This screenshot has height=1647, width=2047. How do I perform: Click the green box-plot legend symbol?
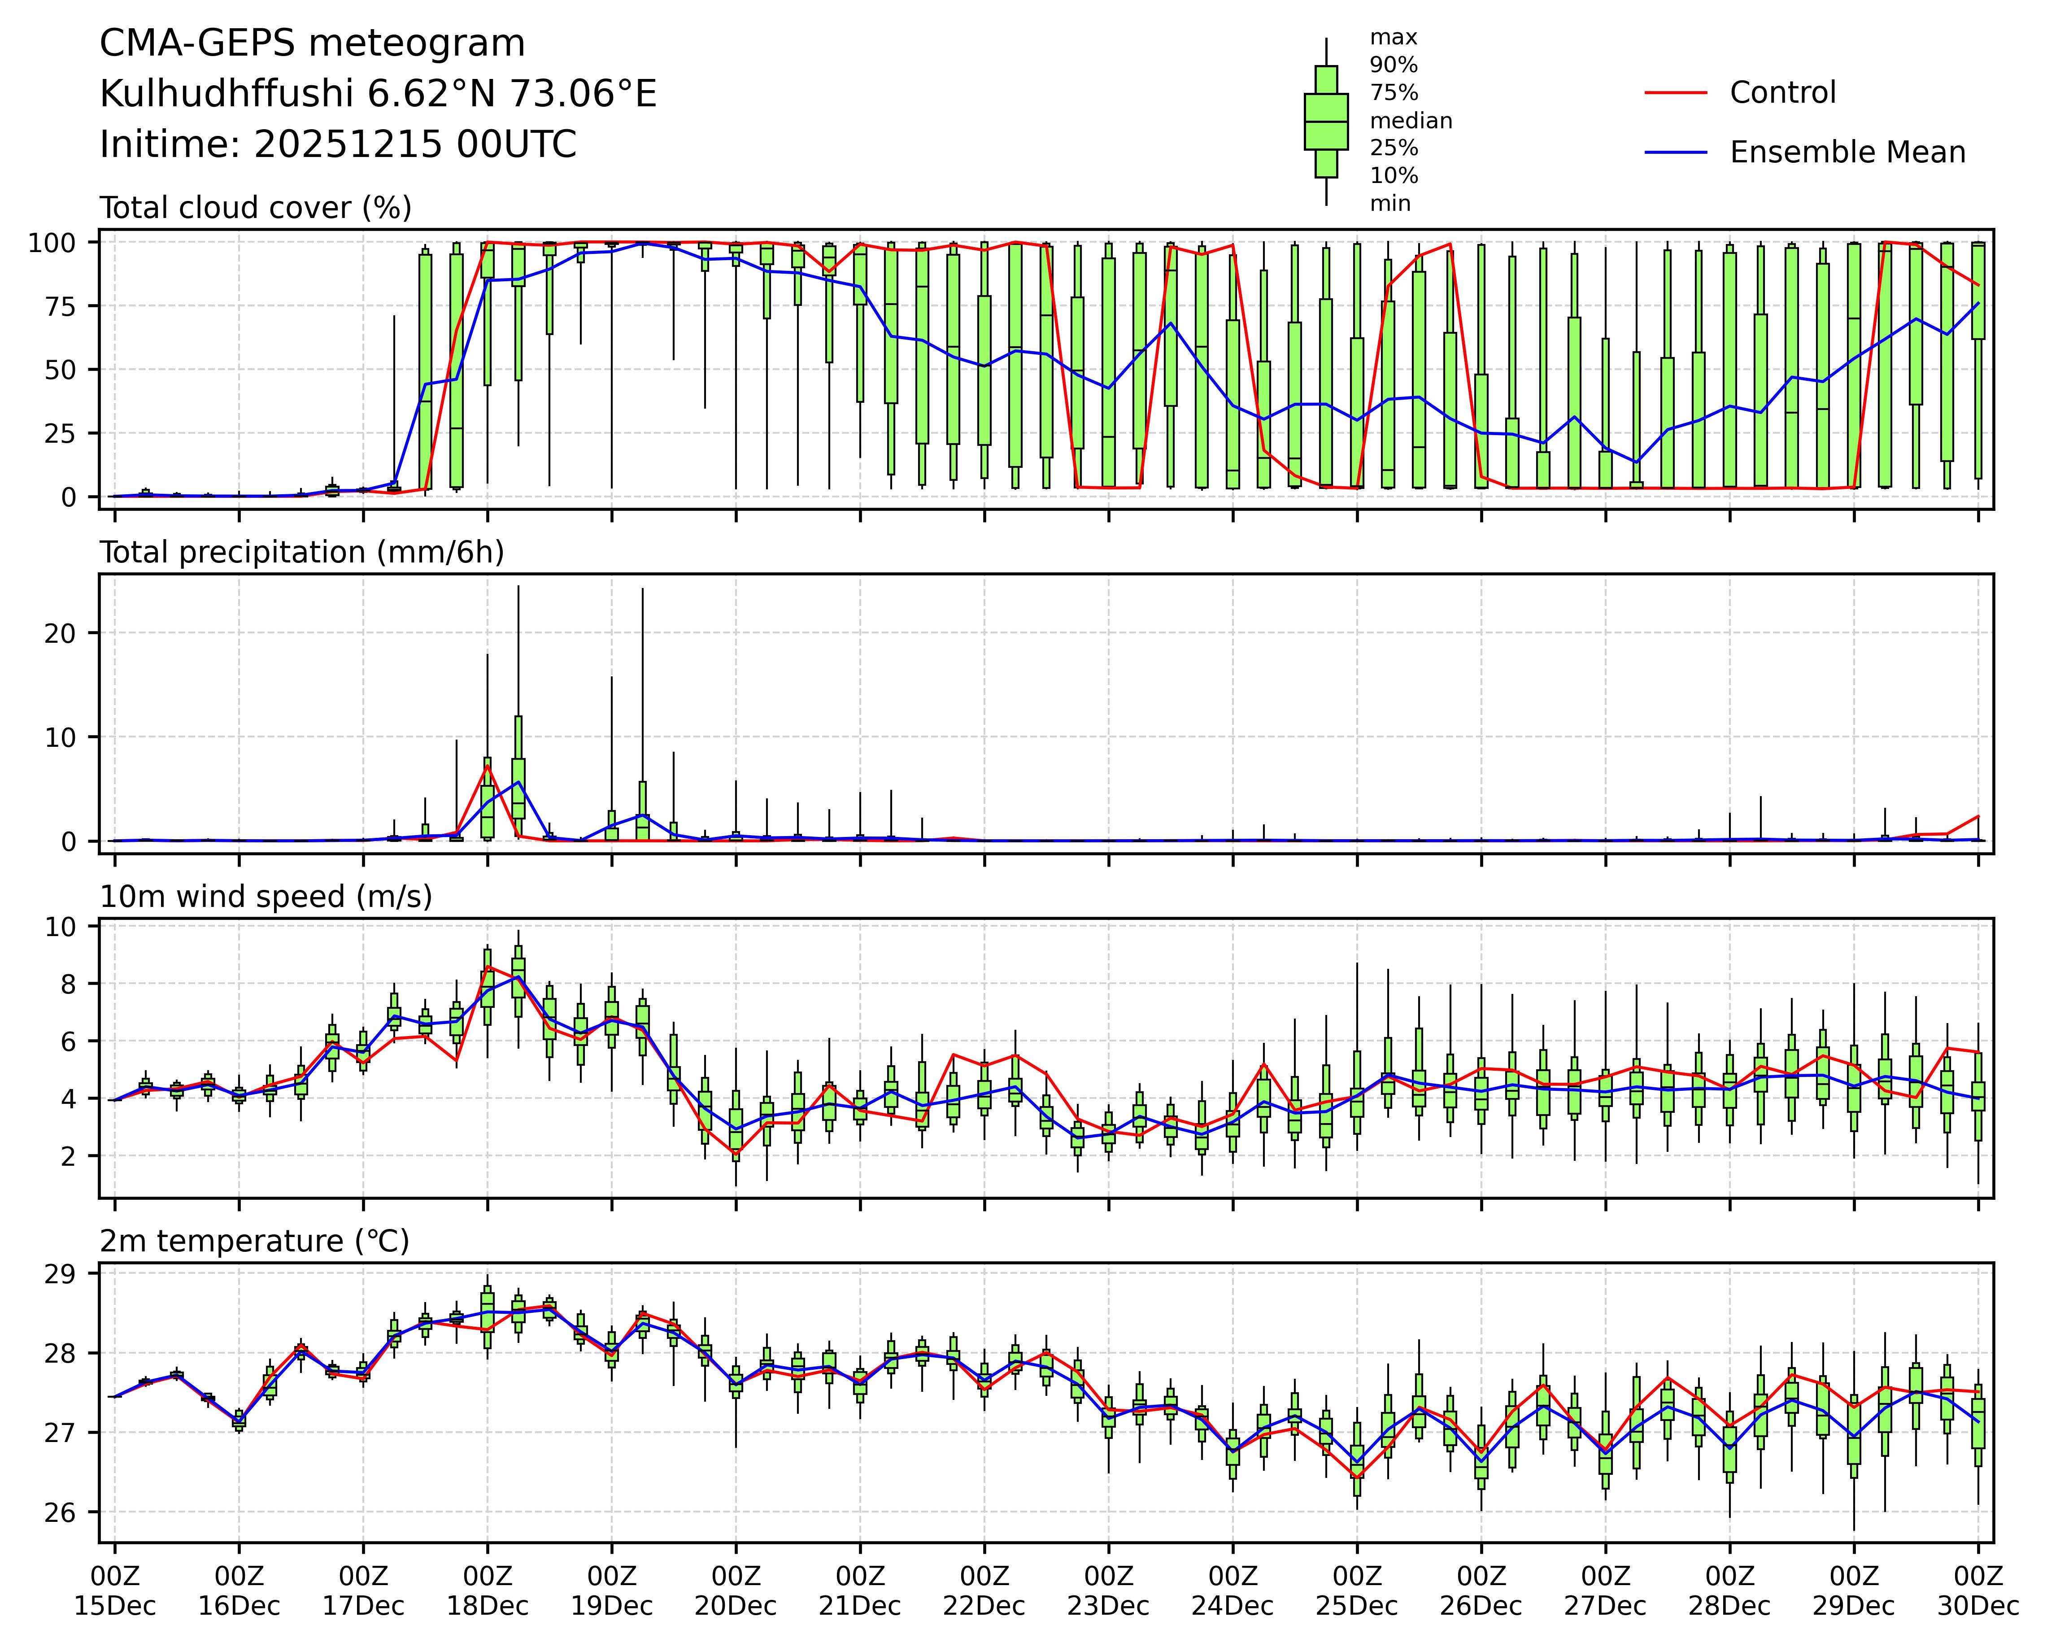pyautogui.click(x=1326, y=122)
